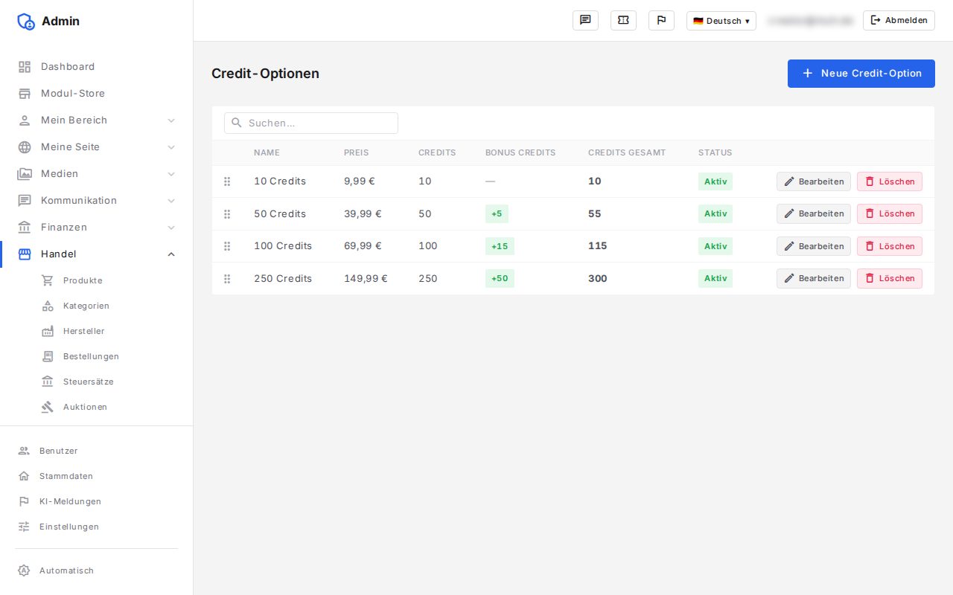Edit the 50 Credits option
This screenshot has width=953, height=595.
coord(814,213)
